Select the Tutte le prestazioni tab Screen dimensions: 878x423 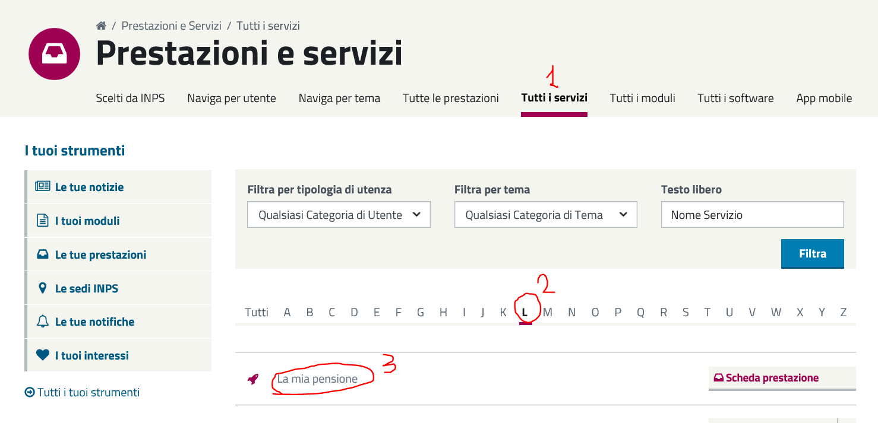(x=451, y=98)
